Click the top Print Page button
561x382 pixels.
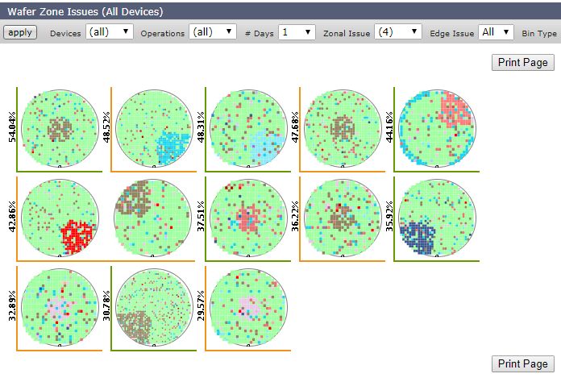click(x=523, y=62)
